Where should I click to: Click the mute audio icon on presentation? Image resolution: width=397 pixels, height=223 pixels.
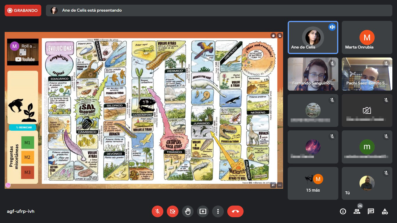pyautogui.click(x=273, y=185)
